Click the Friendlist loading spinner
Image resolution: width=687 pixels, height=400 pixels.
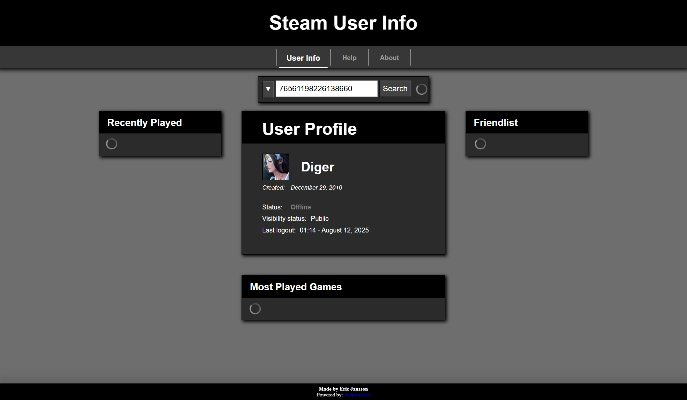coord(481,144)
